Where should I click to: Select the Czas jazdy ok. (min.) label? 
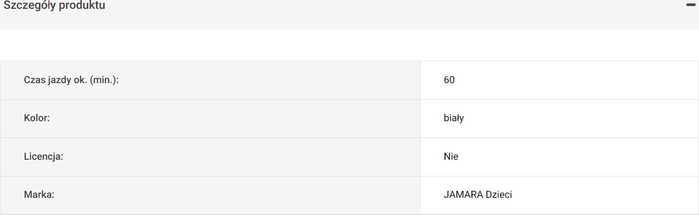71,80
